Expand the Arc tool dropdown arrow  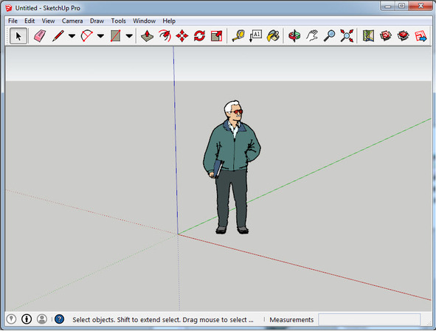click(100, 36)
